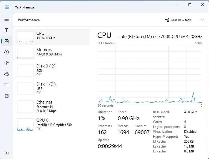Open the Details list page
209x159 pixels.
click(x=7, y=85)
